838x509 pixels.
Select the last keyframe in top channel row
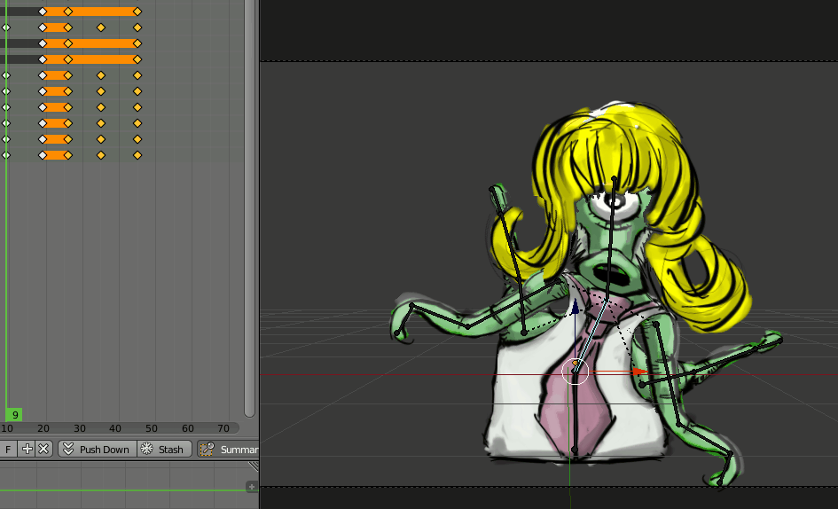pos(137,12)
